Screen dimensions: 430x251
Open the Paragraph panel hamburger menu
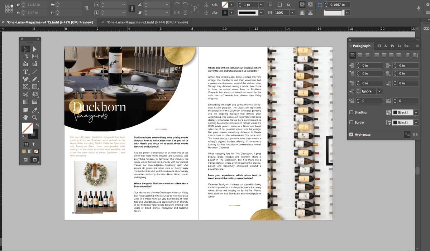click(x=417, y=46)
